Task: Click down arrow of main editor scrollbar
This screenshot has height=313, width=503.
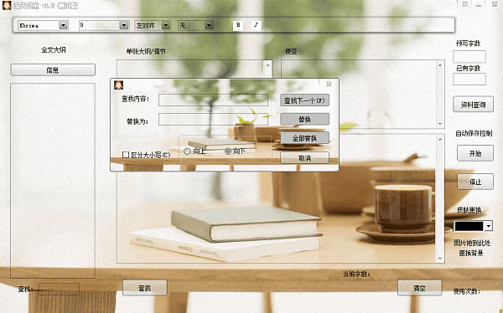Action: (440, 259)
